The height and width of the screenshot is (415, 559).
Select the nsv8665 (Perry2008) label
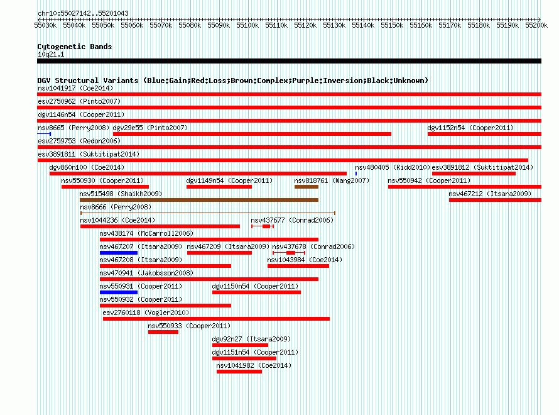[x=73, y=128]
